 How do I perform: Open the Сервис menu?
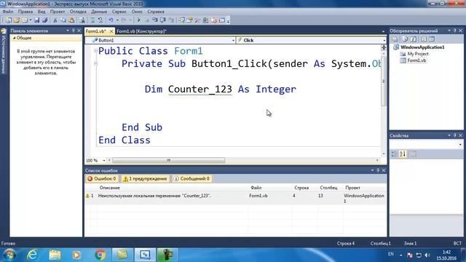point(119,12)
